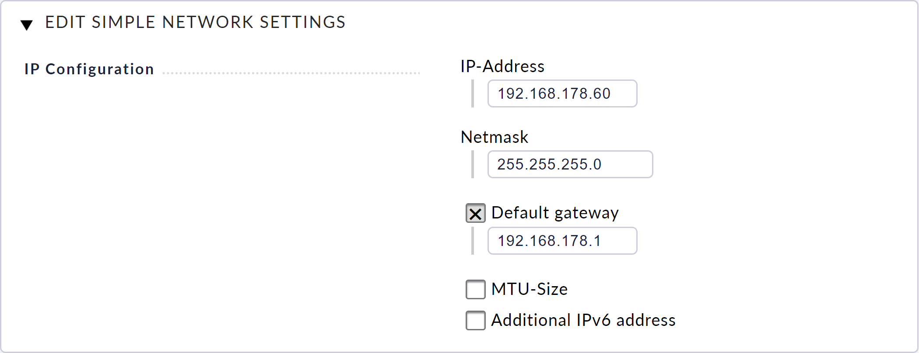Turn on the Additional IPv6 address checkbox

[475, 320]
